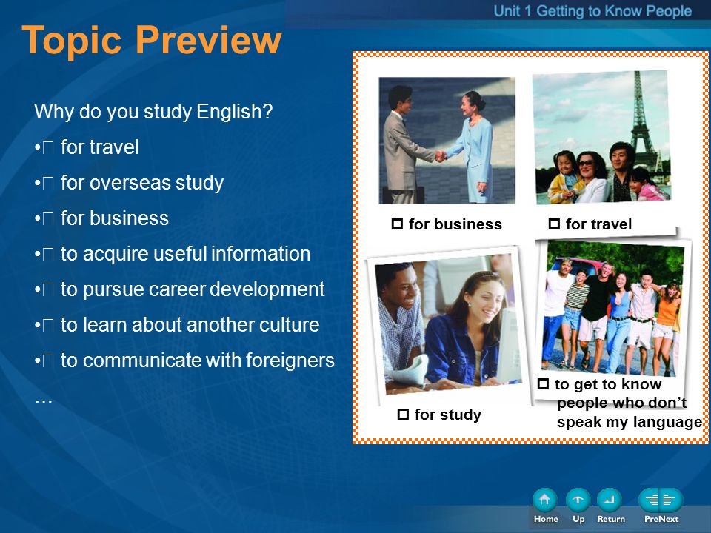Select the business handshake photo
The image size is (711, 533).
click(x=447, y=141)
